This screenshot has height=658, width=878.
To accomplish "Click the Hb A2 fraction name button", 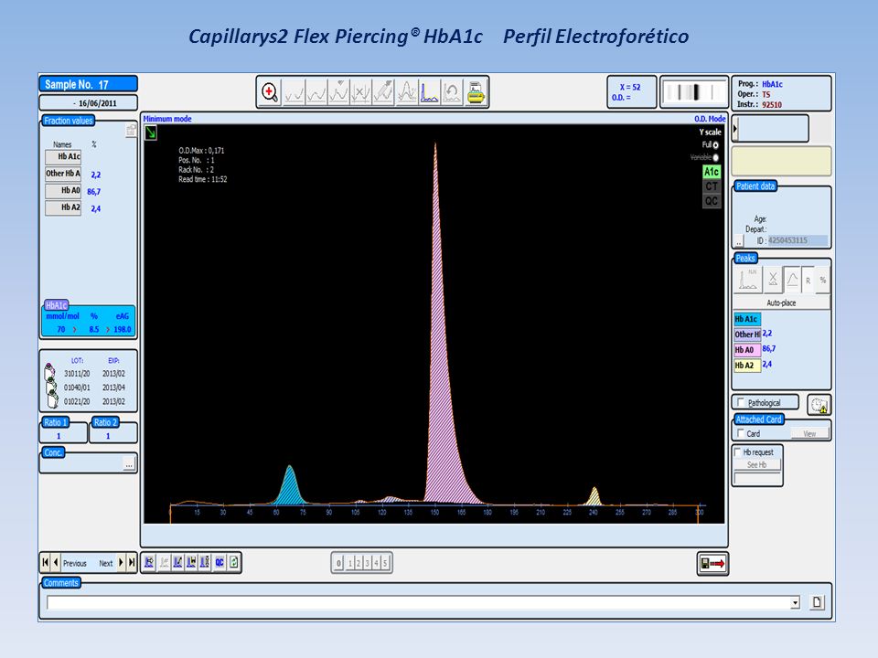I will point(63,207).
